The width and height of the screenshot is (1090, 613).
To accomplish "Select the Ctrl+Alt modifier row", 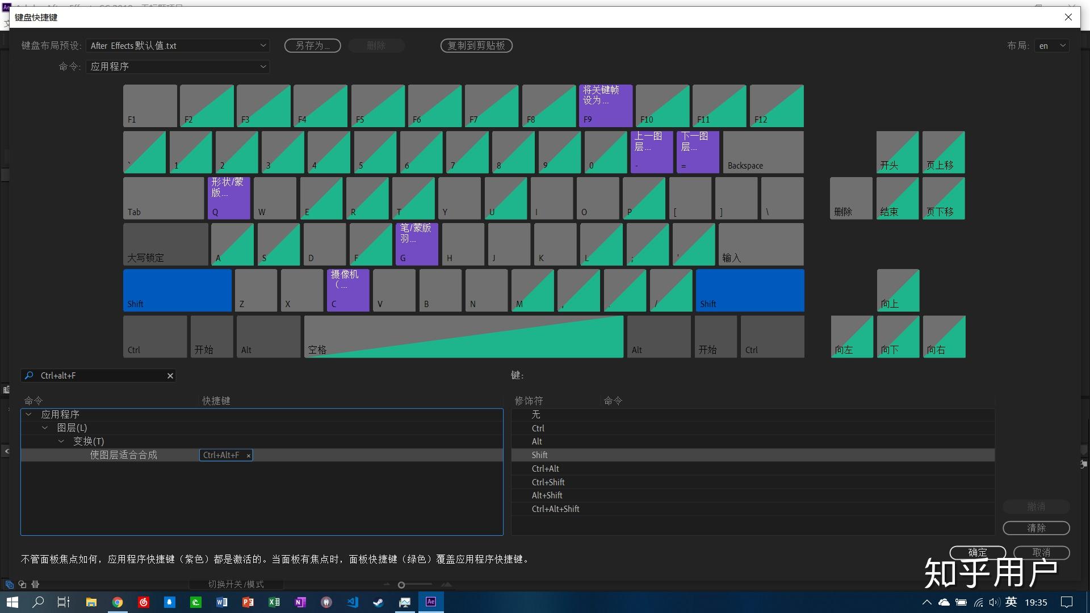I will pos(546,469).
